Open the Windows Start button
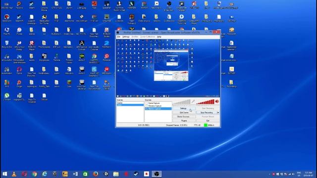This screenshot has height=178, width=317. tap(5, 174)
